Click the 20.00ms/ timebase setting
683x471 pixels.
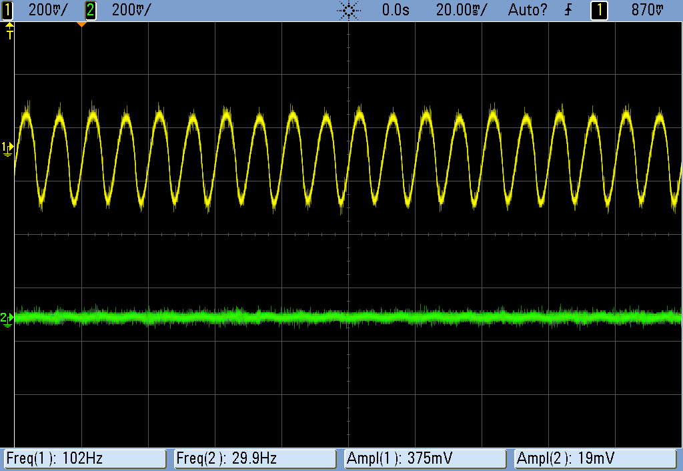(x=462, y=10)
